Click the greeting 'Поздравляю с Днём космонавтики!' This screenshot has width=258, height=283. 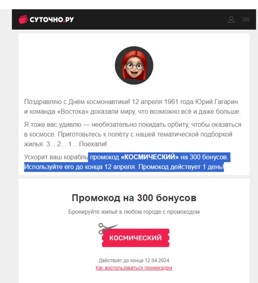coord(77,102)
